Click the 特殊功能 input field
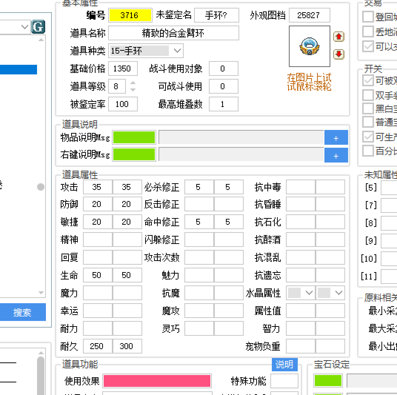 (284, 381)
